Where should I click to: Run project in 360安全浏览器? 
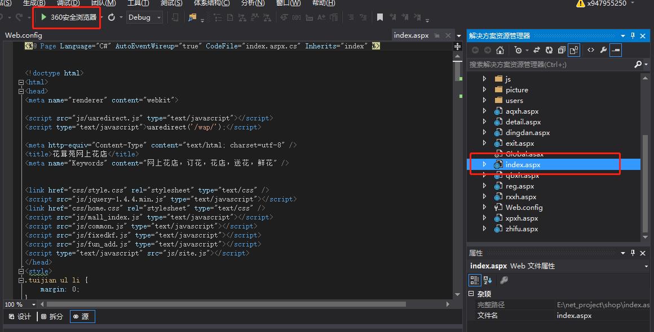pos(69,17)
